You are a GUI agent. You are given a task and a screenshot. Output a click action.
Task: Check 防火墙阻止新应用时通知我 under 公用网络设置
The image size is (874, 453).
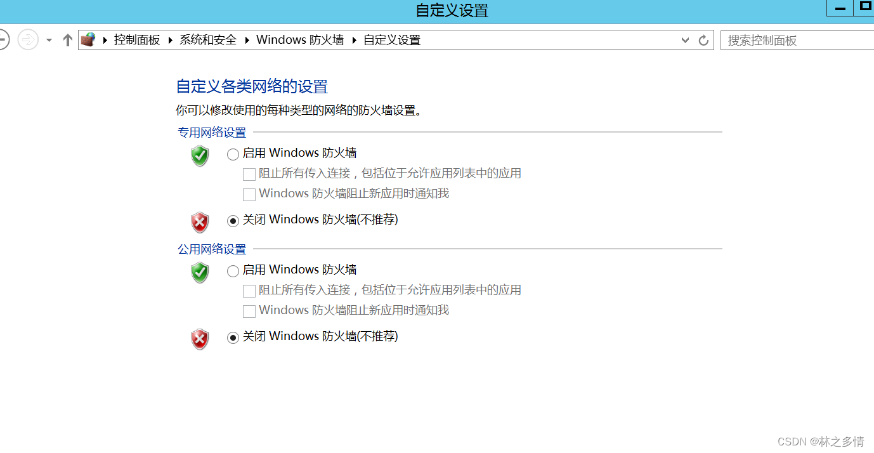[x=249, y=311]
